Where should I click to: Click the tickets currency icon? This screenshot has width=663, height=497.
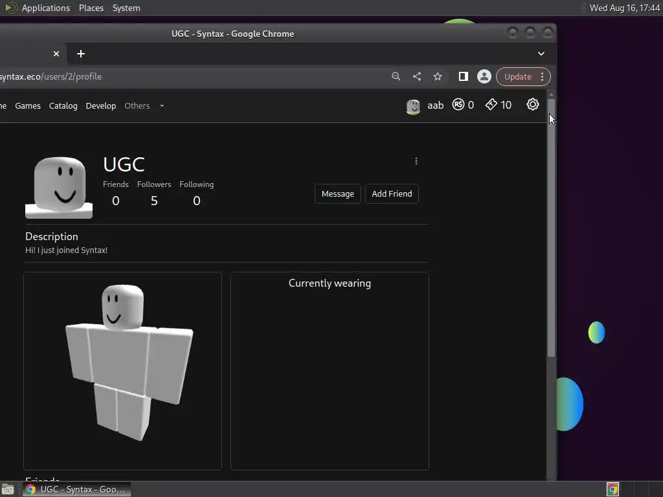click(491, 104)
